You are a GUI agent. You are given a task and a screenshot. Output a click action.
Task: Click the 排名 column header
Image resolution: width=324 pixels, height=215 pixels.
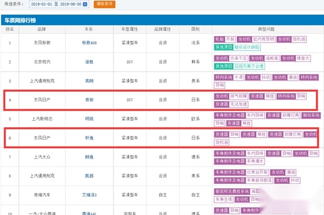(x=10, y=29)
